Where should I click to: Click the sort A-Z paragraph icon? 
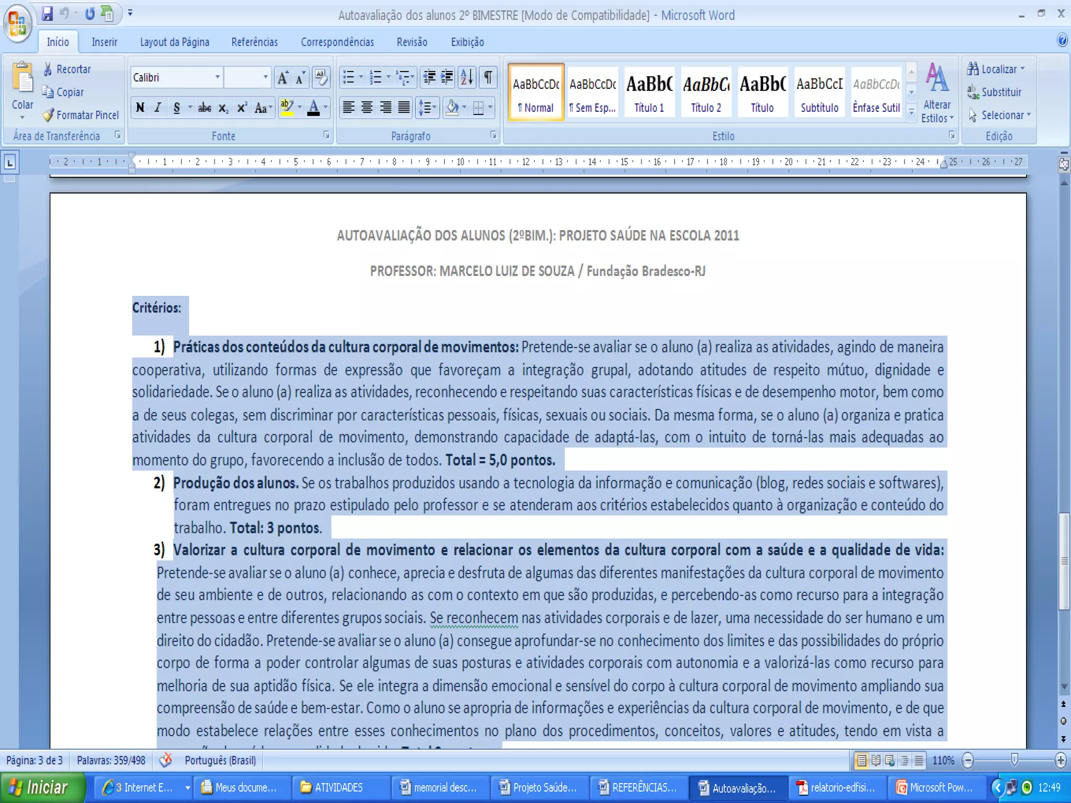point(466,77)
